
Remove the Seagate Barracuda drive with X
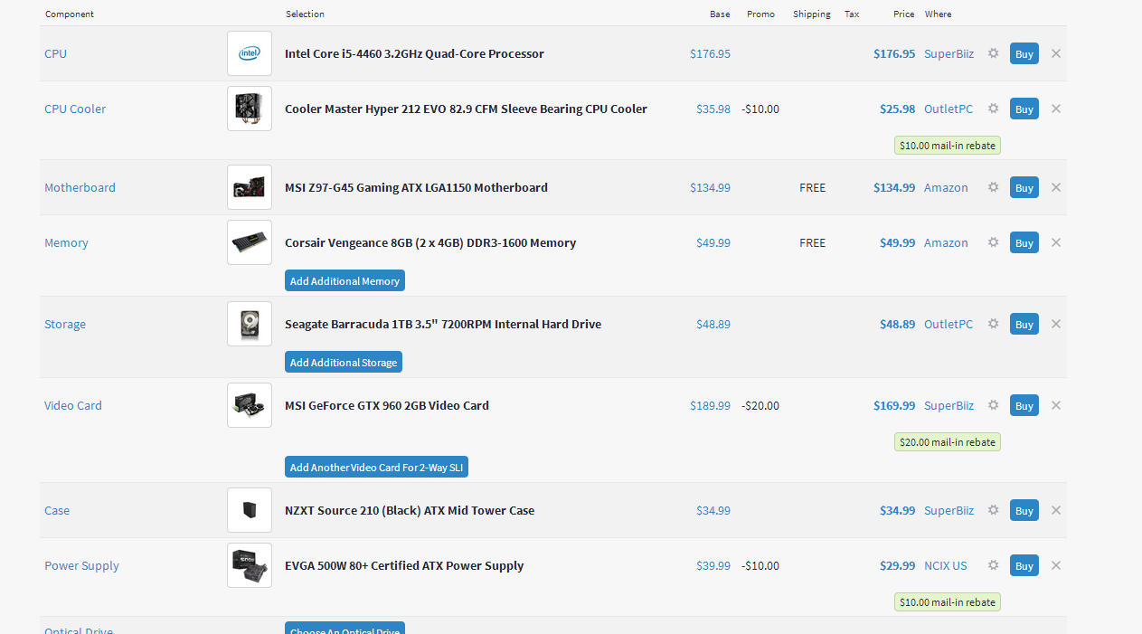pyautogui.click(x=1056, y=324)
